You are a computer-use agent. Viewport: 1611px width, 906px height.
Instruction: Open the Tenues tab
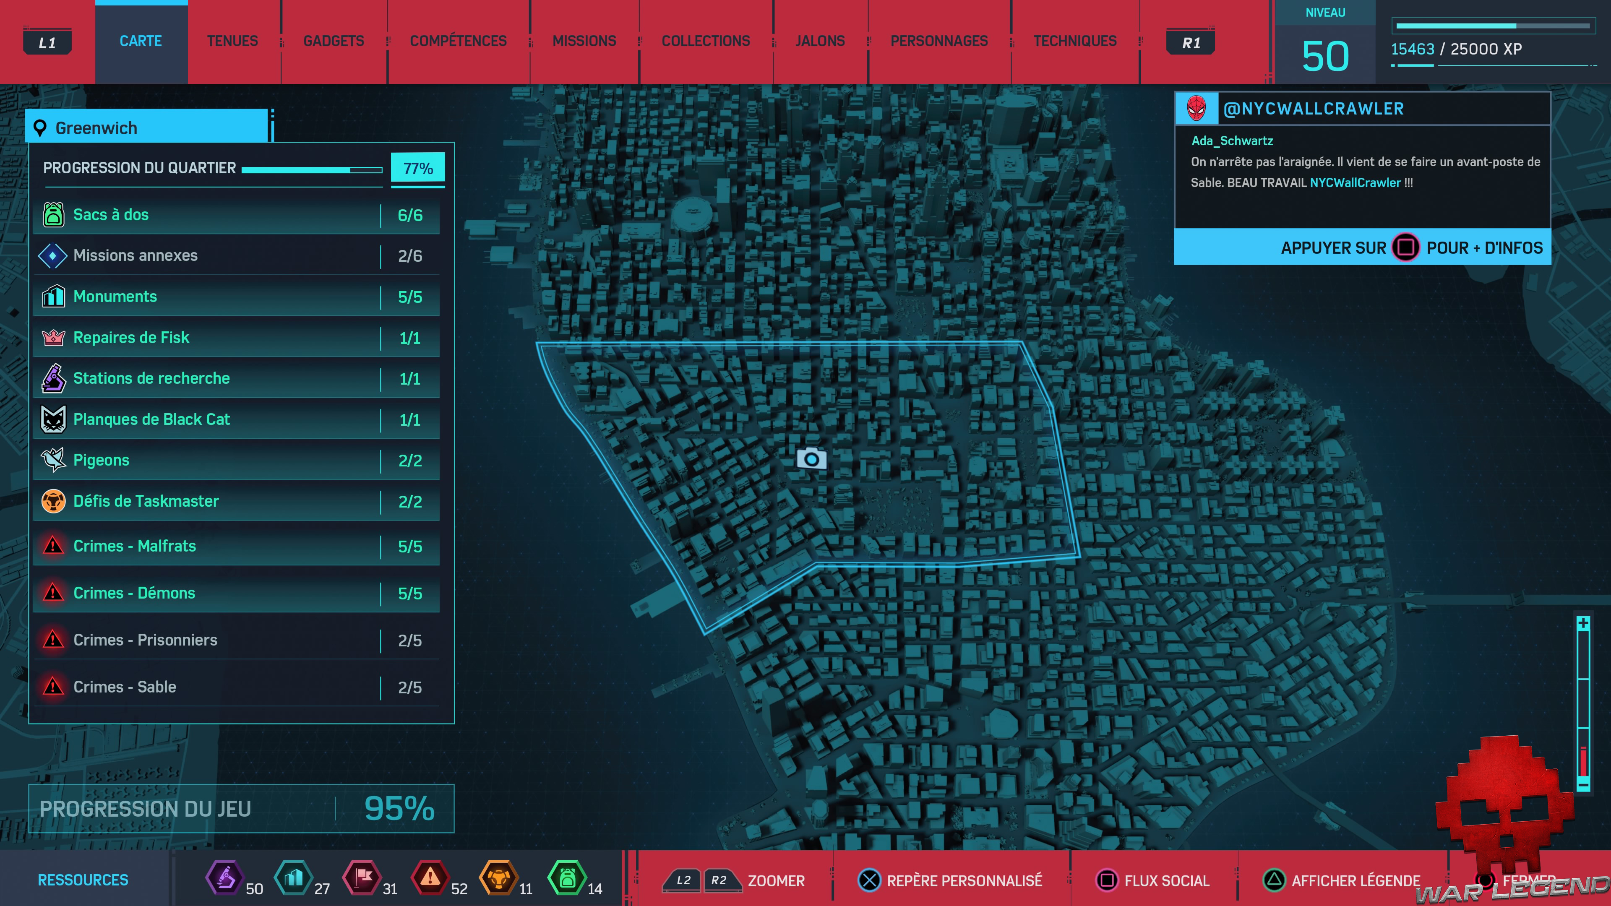point(232,41)
